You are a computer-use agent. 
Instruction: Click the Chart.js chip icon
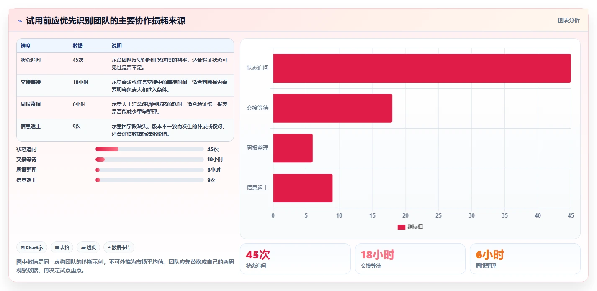coord(22,248)
